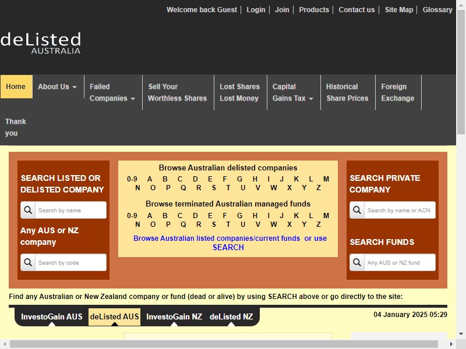Expand the Failed Companies dropdown menu
The image size is (466, 349).
click(112, 92)
